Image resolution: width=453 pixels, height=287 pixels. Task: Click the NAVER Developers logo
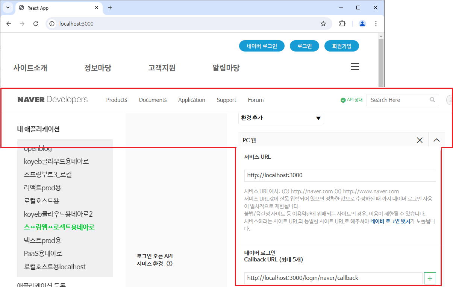click(x=53, y=100)
